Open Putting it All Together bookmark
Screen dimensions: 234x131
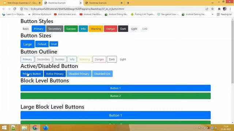(143, 14)
